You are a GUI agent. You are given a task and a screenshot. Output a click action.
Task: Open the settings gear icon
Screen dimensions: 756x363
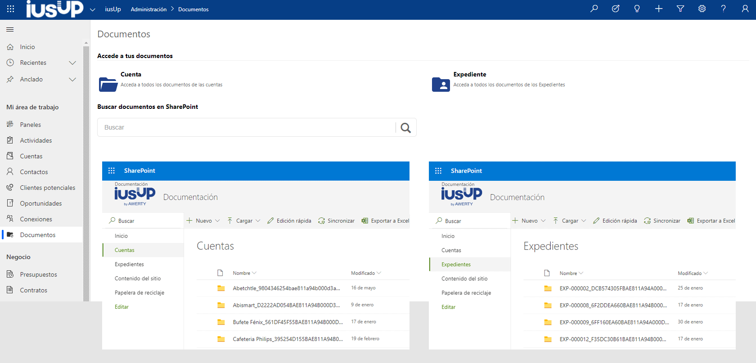point(702,9)
